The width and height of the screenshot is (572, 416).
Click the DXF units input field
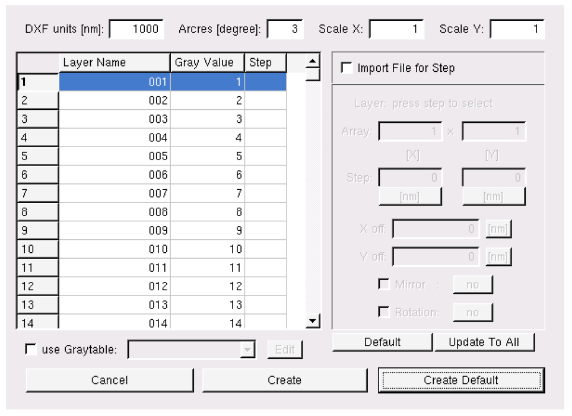[138, 29]
